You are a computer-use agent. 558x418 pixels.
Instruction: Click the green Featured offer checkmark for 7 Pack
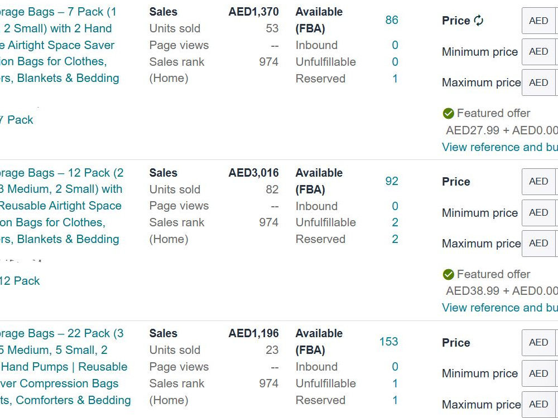[449, 113]
